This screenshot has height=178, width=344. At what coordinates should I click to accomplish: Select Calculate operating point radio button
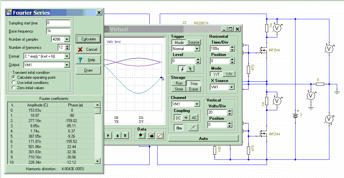[x=14, y=77]
